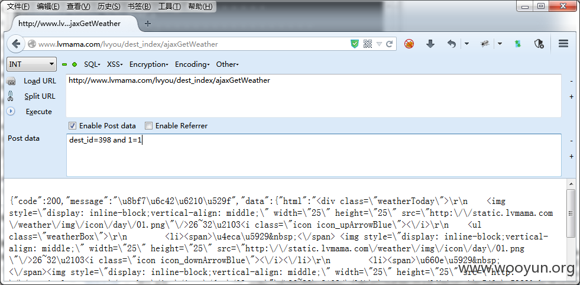This screenshot has width=580, height=285.
Task: Open the 历史(S) menu
Action: tap(109, 7)
